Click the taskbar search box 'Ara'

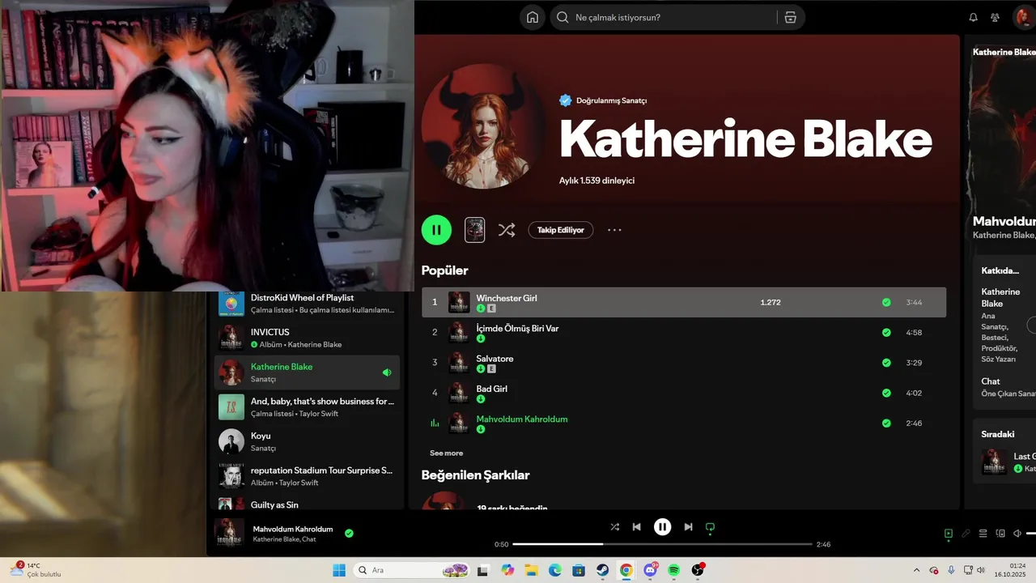(413, 570)
